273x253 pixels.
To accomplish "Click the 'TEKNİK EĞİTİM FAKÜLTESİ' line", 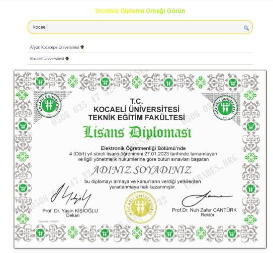I will (x=137, y=117).
